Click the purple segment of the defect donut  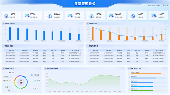point(19,76)
